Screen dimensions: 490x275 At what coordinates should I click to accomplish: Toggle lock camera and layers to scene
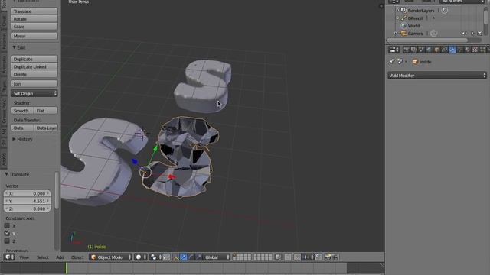pyautogui.click(x=278, y=257)
